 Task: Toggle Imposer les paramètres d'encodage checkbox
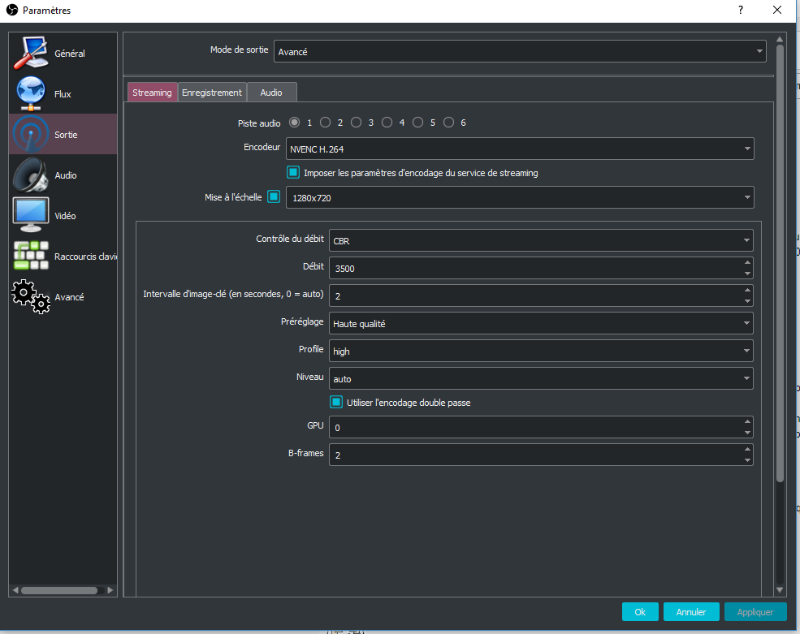[293, 172]
